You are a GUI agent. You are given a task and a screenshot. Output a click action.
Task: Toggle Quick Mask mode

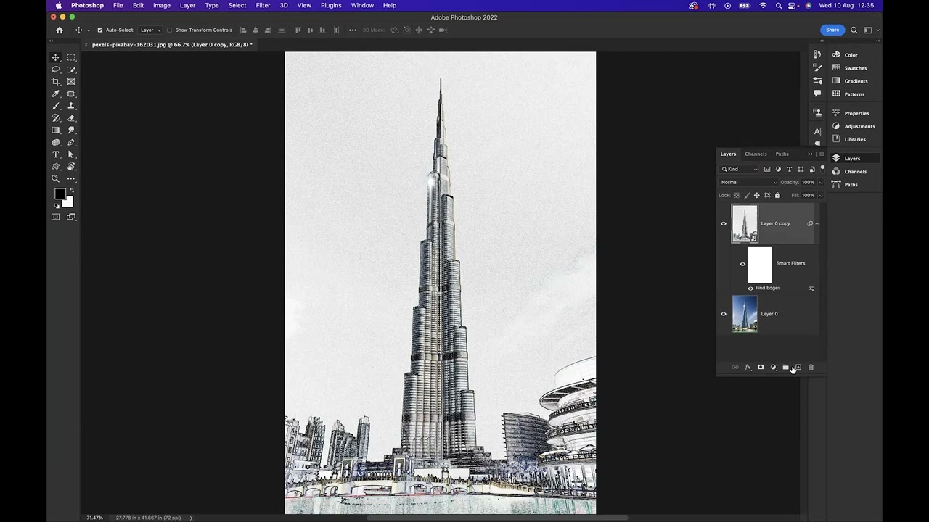point(56,217)
